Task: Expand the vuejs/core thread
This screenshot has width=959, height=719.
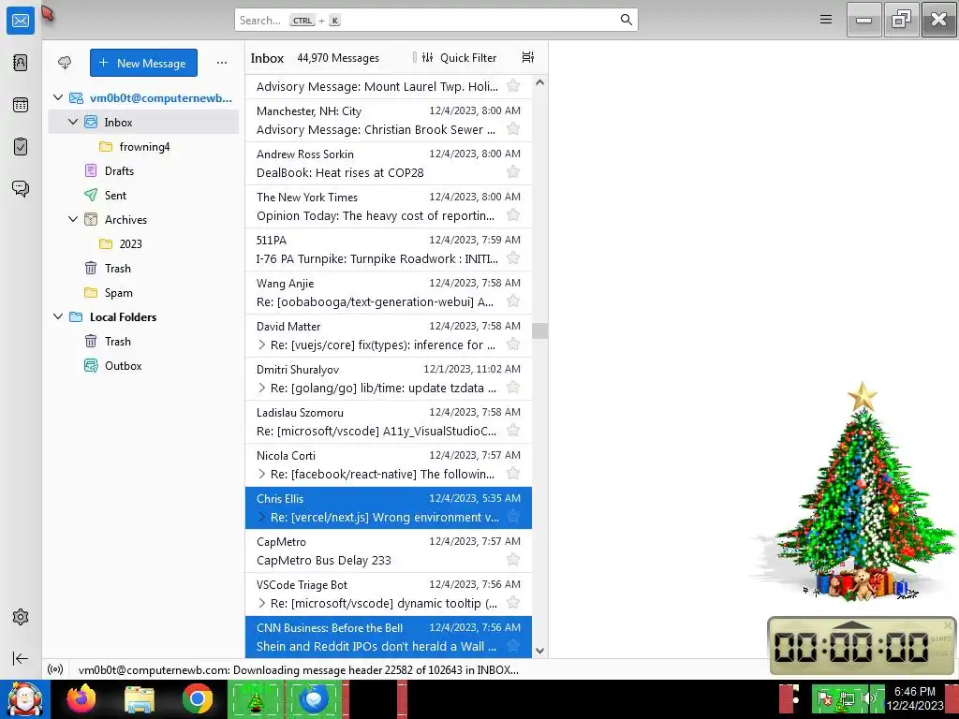Action: tap(262, 345)
